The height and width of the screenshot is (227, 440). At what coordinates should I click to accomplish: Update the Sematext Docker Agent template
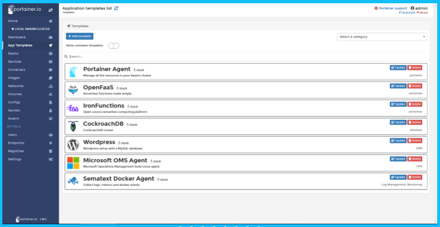398,177
